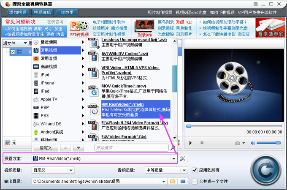The width and height of the screenshot is (287, 190).
Task: Click the AVI DV Codec format icon
Action: (93, 57)
